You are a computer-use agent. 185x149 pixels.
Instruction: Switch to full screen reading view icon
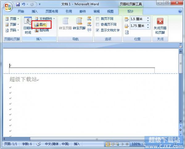coord(113,144)
